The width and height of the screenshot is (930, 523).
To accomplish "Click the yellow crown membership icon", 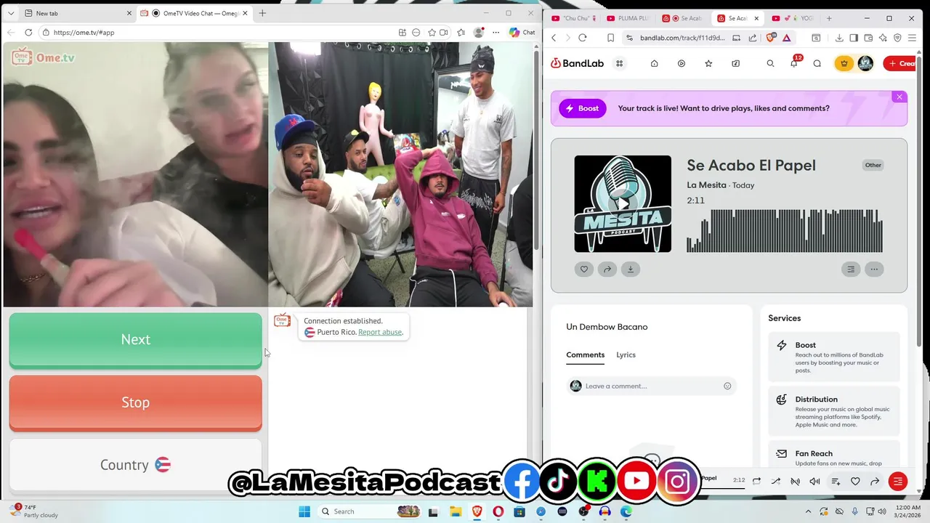I will [x=844, y=63].
